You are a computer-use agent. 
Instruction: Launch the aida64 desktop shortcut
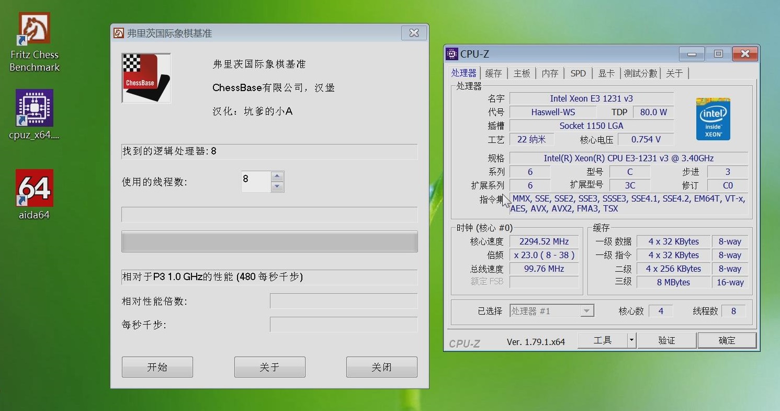point(35,194)
